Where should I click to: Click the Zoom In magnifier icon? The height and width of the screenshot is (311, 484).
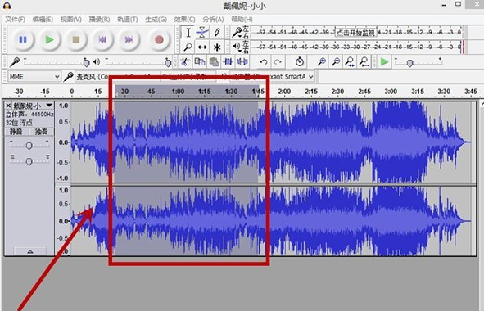(x=322, y=62)
